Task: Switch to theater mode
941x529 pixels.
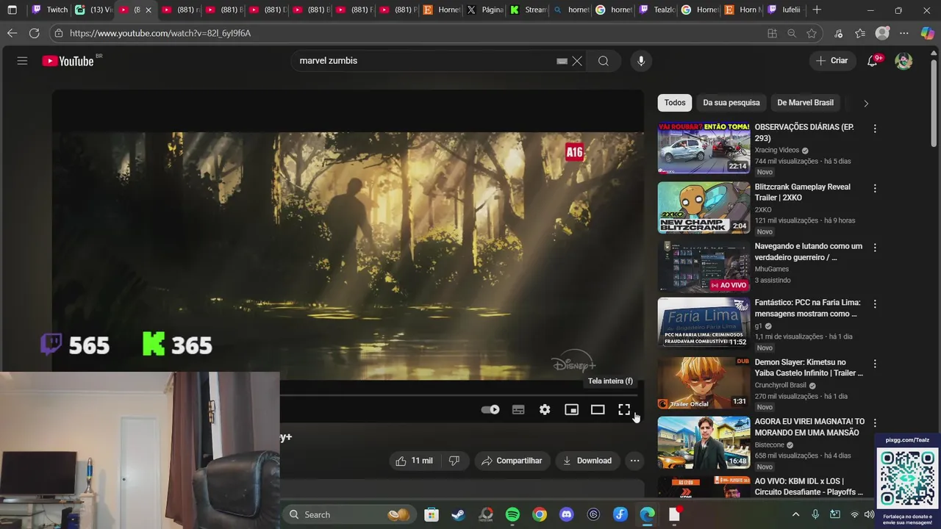Action: 598,410
